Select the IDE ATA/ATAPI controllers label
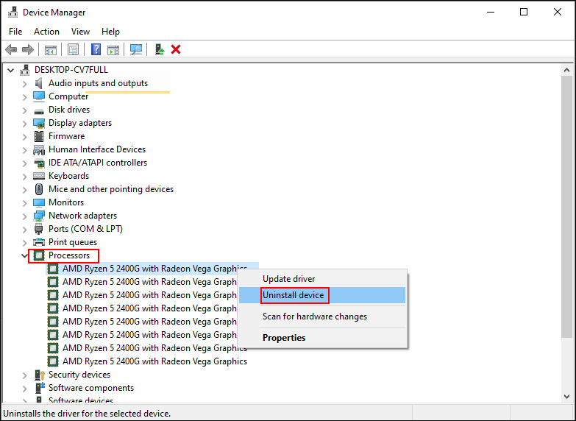Image resolution: width=576 pixels, height=421 pixels. pos(98,163)
